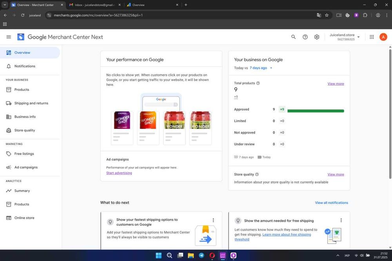Click the address bar URL
Image resolution: width=392 pixels, height=261 pixels.
98,15
